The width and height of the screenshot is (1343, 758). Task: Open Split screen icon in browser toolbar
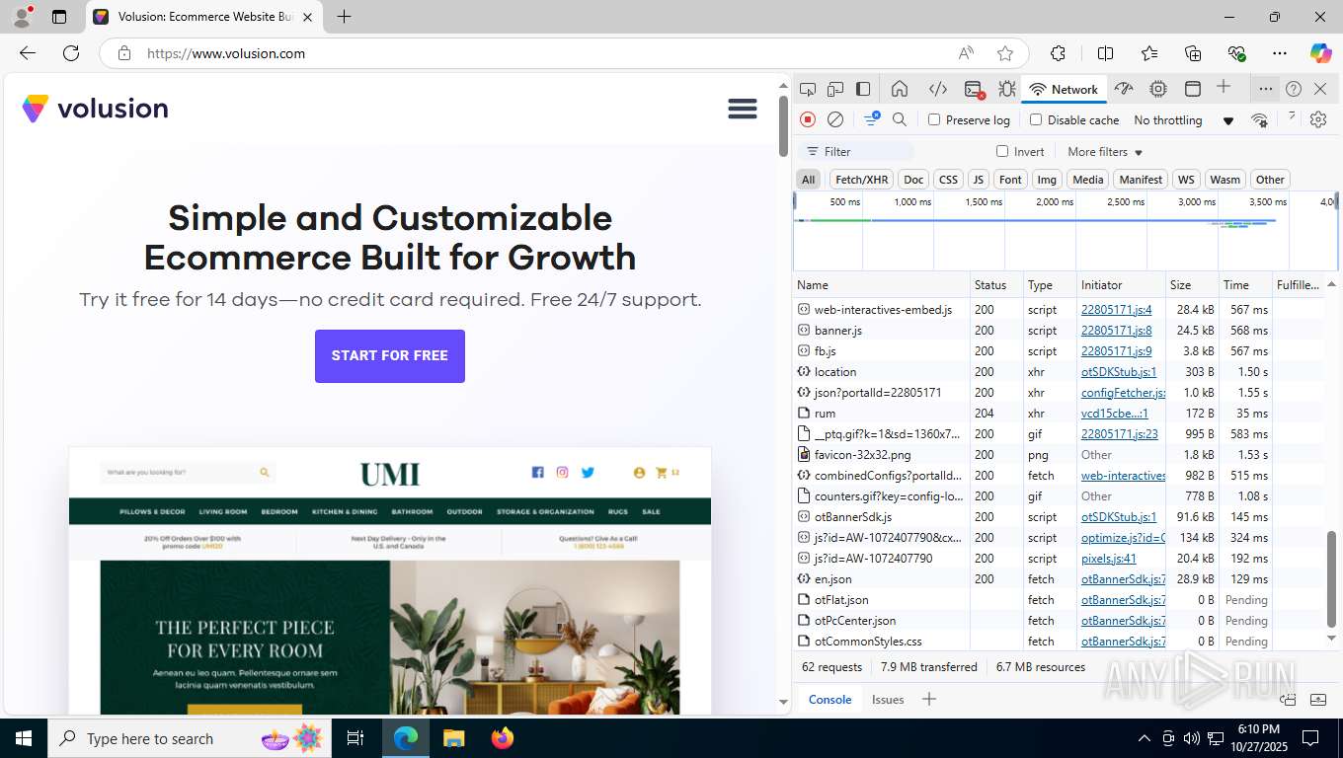[x=1106, y=53]
